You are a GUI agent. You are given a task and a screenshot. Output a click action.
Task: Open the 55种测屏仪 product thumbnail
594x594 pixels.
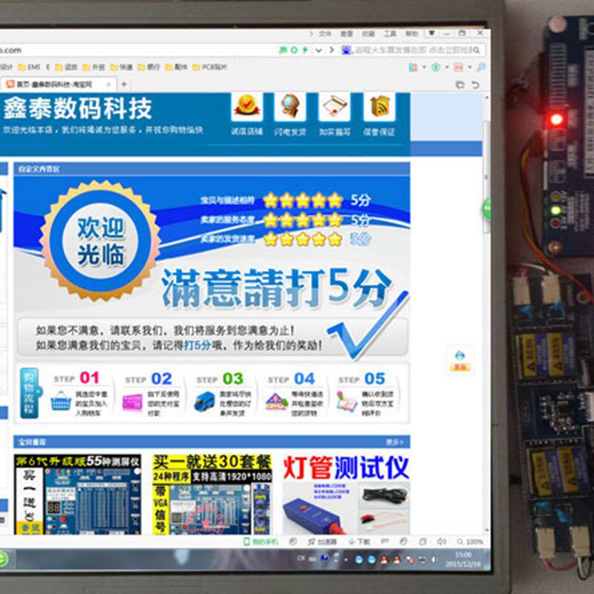pos(78,495)
